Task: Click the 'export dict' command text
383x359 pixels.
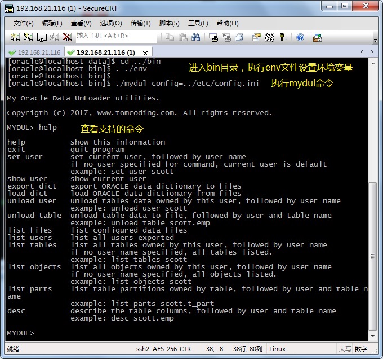Action: pos(32,186)
